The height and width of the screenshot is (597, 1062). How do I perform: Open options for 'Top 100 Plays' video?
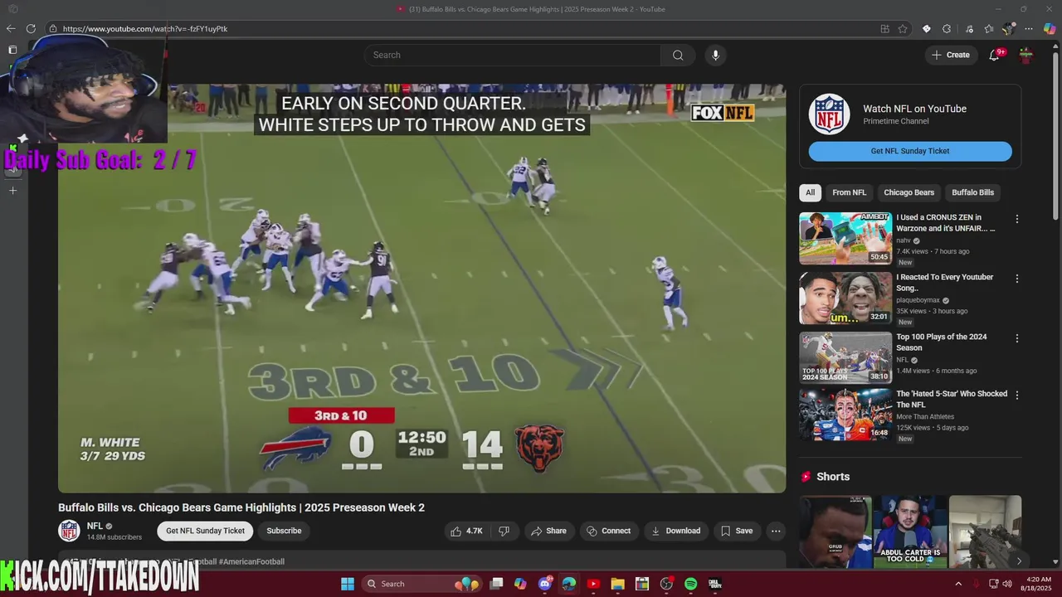(1017, 338)
